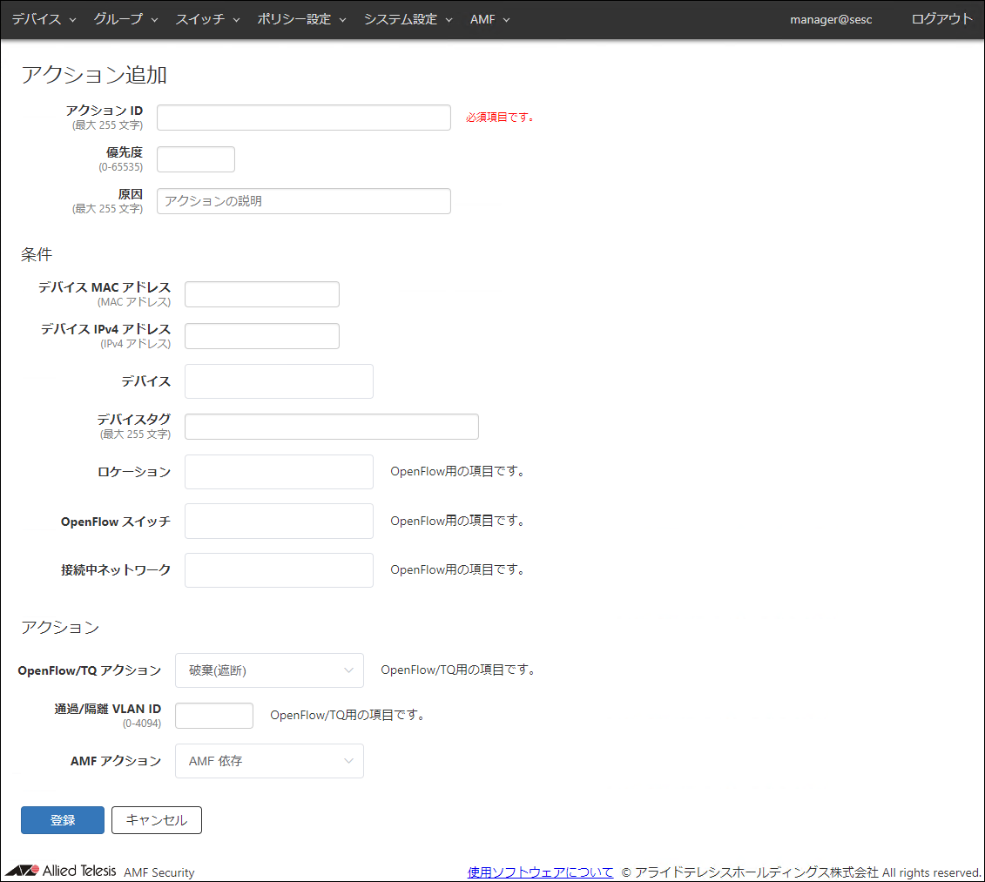Open the グループ menu
985x882 pixels.
[125, 19]
